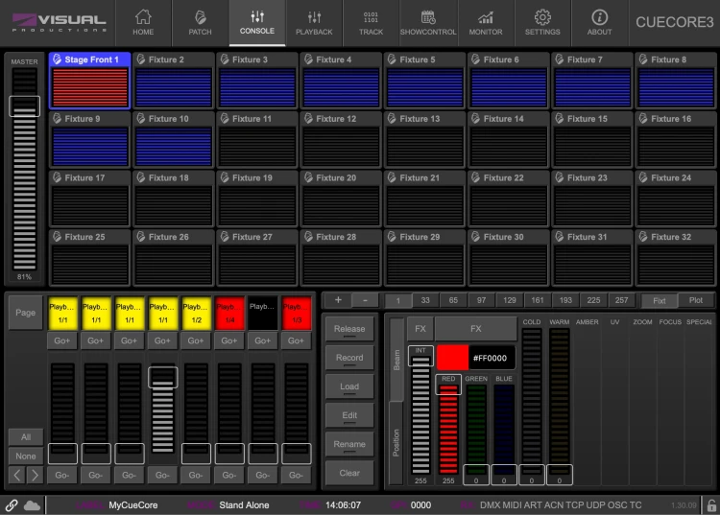Click the link icon in status bar
720x515 pixels.
click(x=12, y=504)
